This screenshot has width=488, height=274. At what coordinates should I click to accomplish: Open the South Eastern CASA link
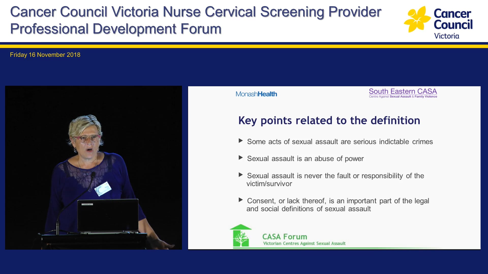pos(403,91)
